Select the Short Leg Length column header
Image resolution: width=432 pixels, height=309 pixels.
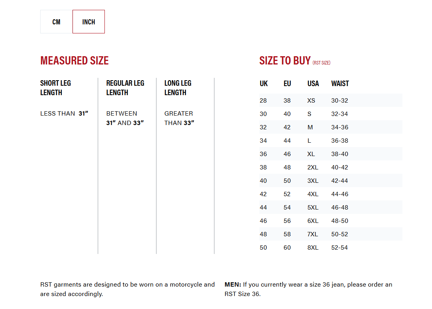click(56, 88)
